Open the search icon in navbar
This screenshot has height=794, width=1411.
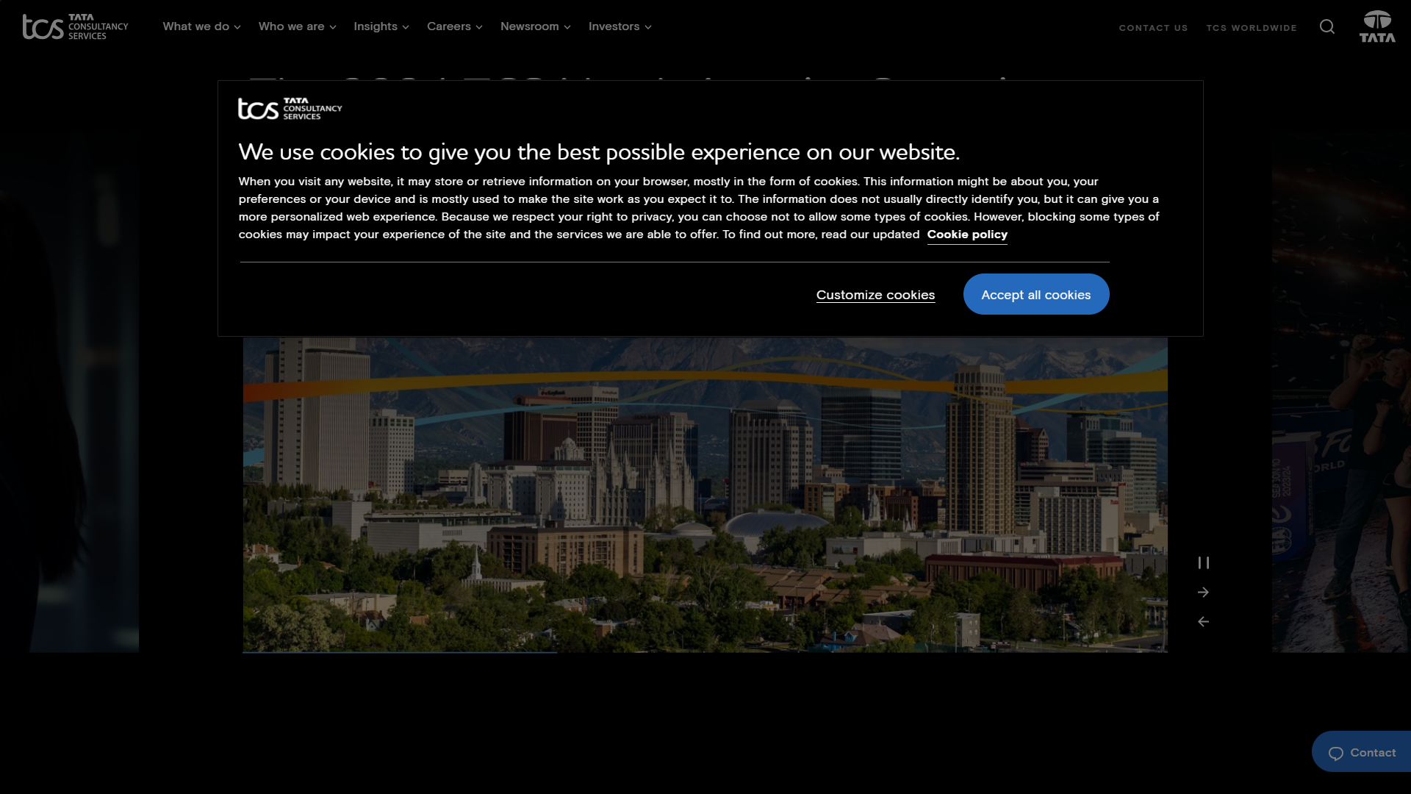click(1326, 26)
